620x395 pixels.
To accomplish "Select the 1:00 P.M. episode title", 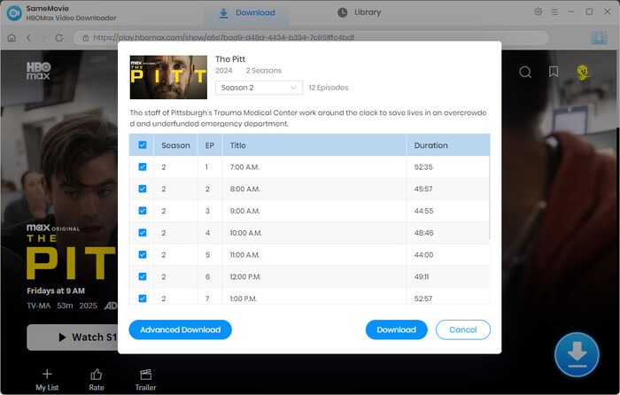I will point(244,298).
